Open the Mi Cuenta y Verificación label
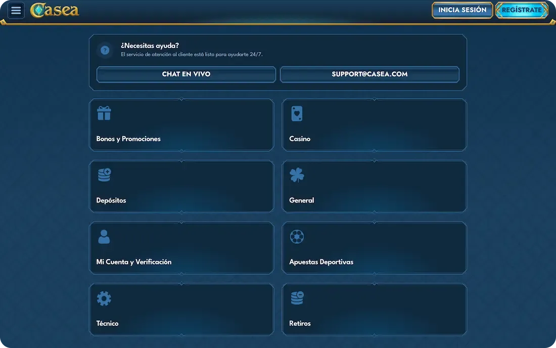Viewport: 556px width, 348px height. (x=134, y=262)
